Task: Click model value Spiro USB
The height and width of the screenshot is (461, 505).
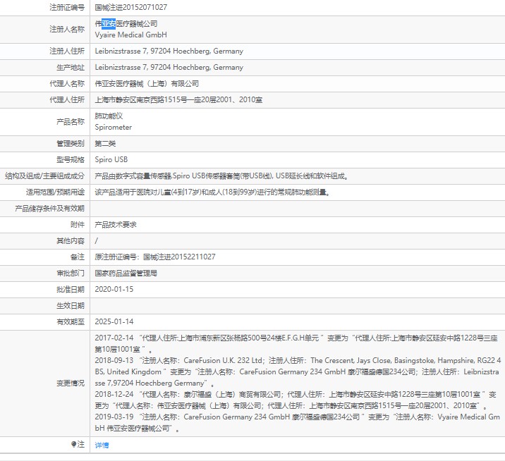Action: point(111,160)
